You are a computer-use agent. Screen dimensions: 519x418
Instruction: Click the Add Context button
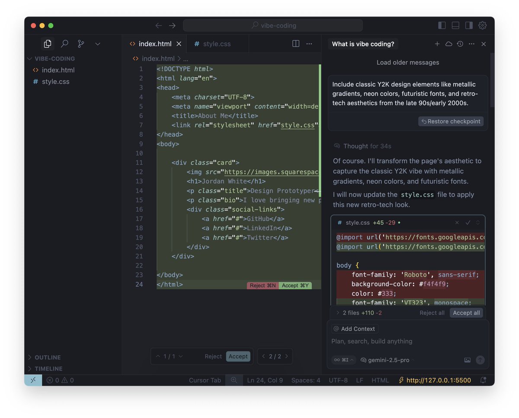pos(355,329)
